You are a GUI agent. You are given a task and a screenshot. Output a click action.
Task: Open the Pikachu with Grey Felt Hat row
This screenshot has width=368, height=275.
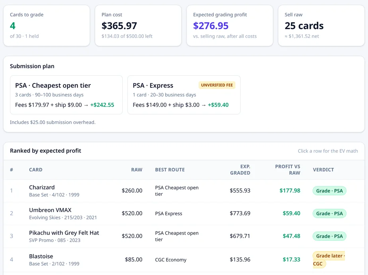coord(184,236)
